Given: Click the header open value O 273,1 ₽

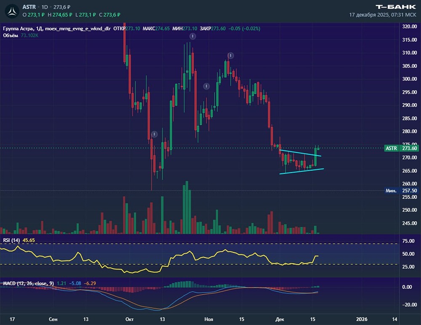Looking at the screenshot, I should [34, 15].
